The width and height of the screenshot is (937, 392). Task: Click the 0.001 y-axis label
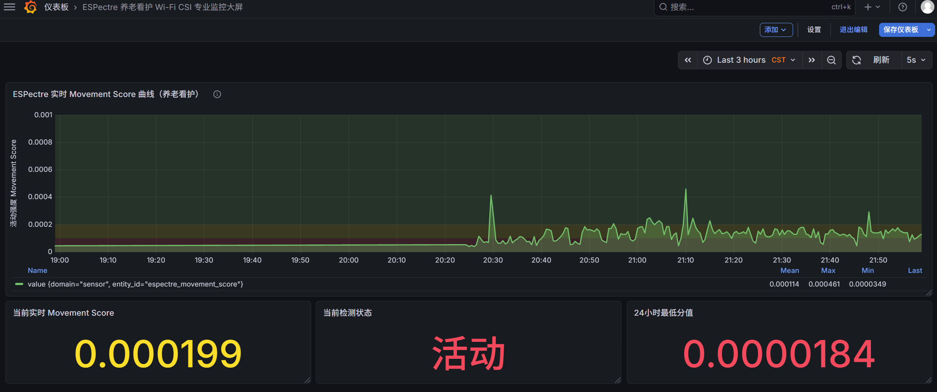(43, 115)
